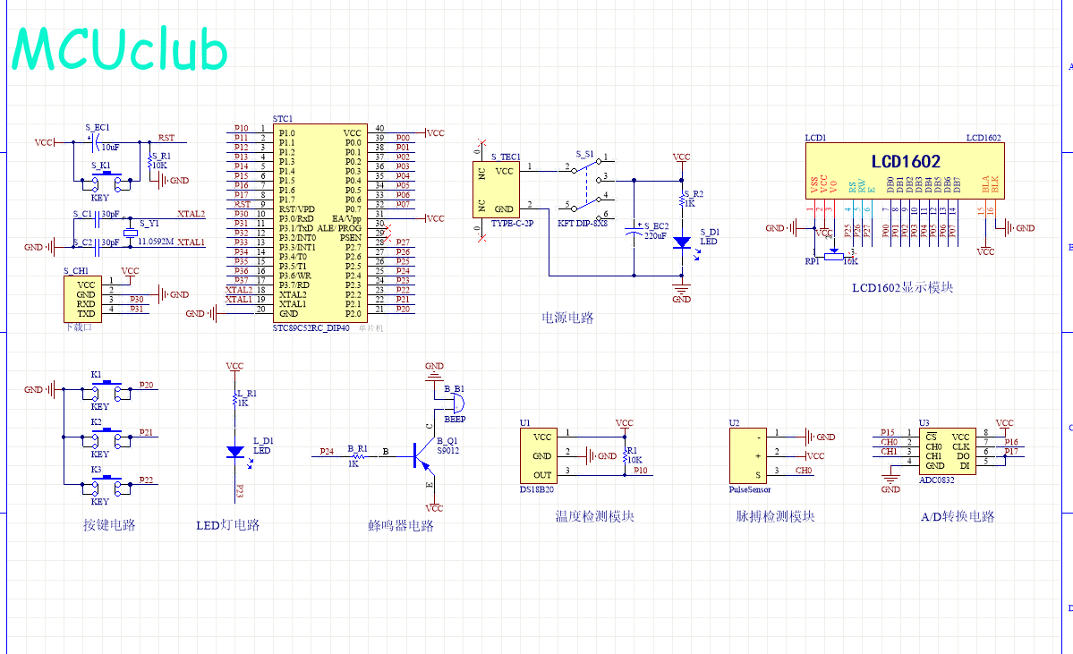The width and height of the screenshot is (1073, 654).
Task: Select the S_Y1 11.0592M crystal
Action: point(131,231)
